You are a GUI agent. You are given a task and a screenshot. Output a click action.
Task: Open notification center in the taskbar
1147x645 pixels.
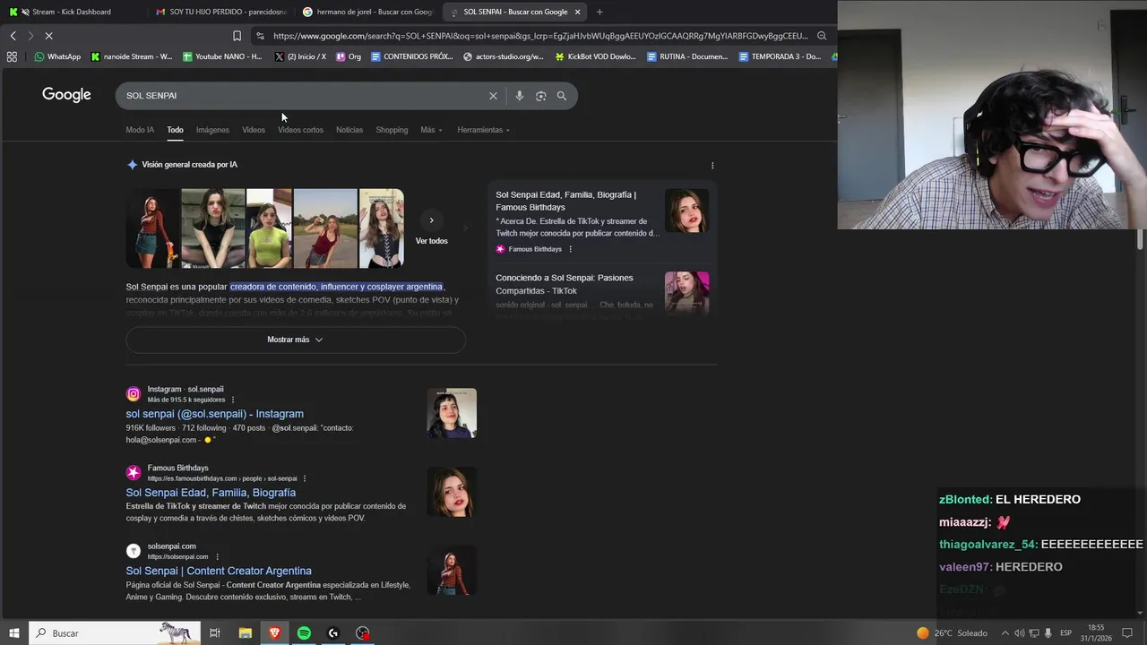1127,633
